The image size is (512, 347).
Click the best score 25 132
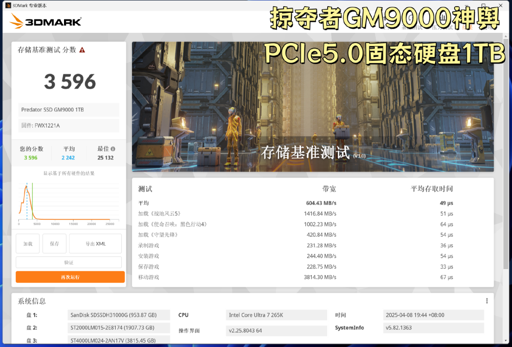pyautogui.click(x=105, y=157)
